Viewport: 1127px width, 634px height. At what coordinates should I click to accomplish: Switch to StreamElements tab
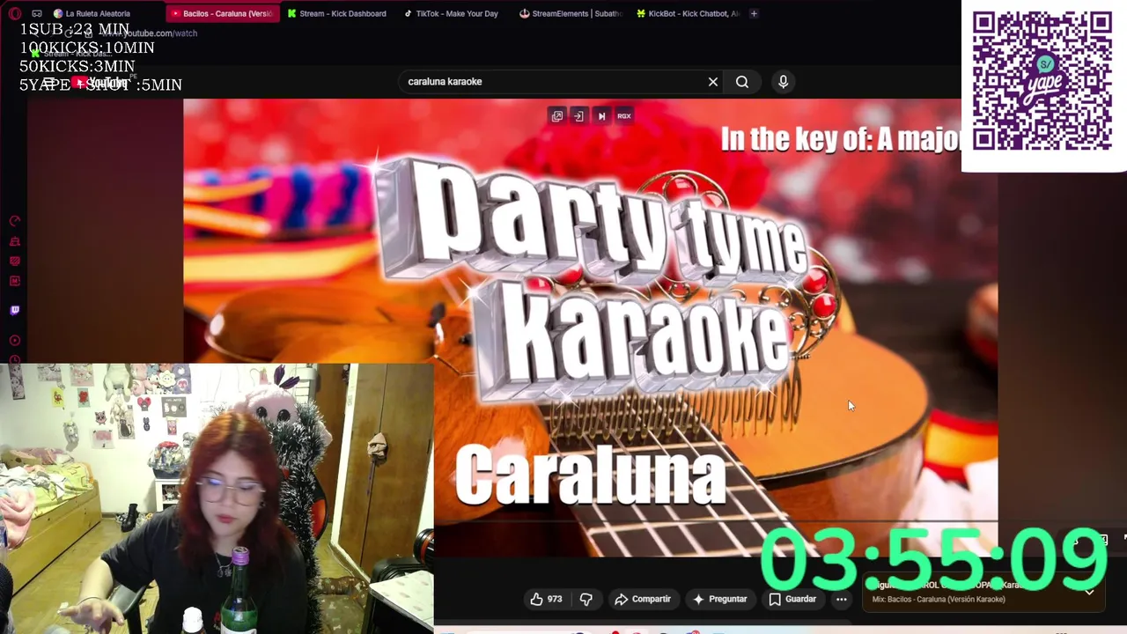click(570, 13)
